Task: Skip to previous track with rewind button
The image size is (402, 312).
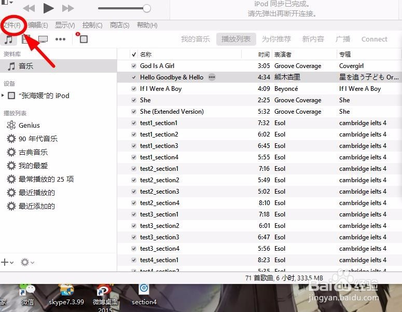Action: [x=29, y=8]
